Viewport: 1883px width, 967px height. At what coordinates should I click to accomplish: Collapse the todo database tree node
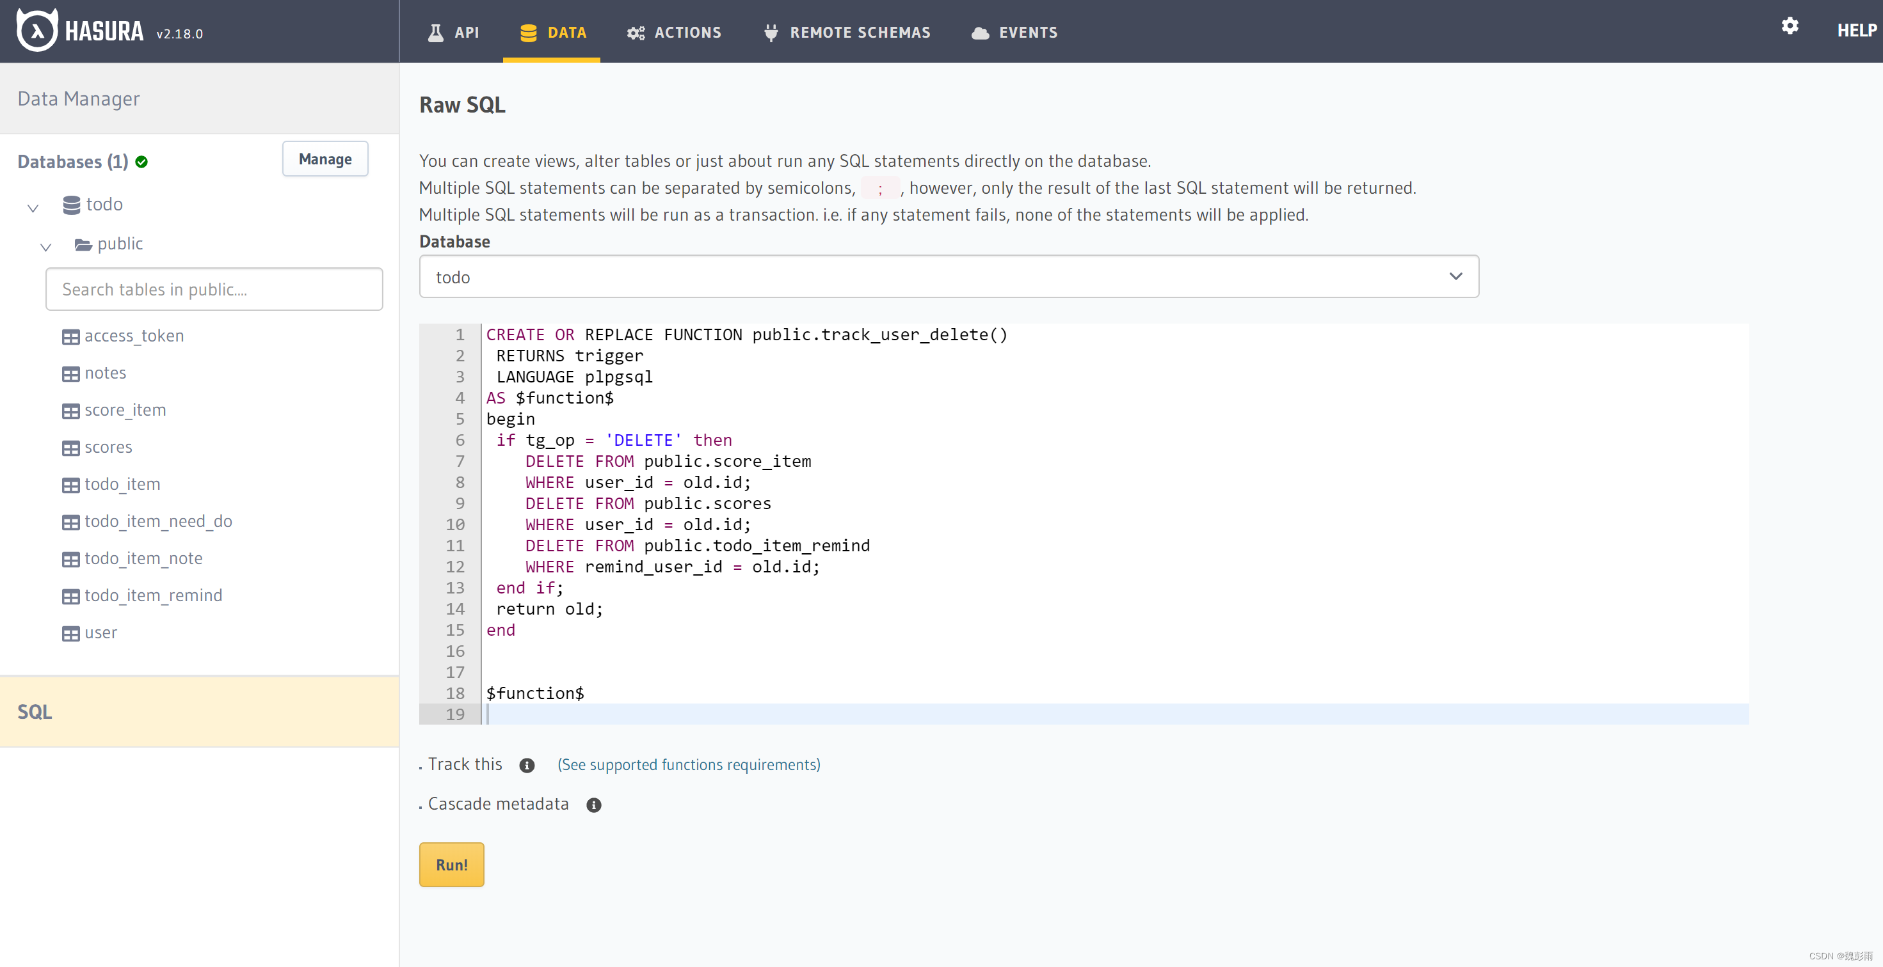[33, 207]
